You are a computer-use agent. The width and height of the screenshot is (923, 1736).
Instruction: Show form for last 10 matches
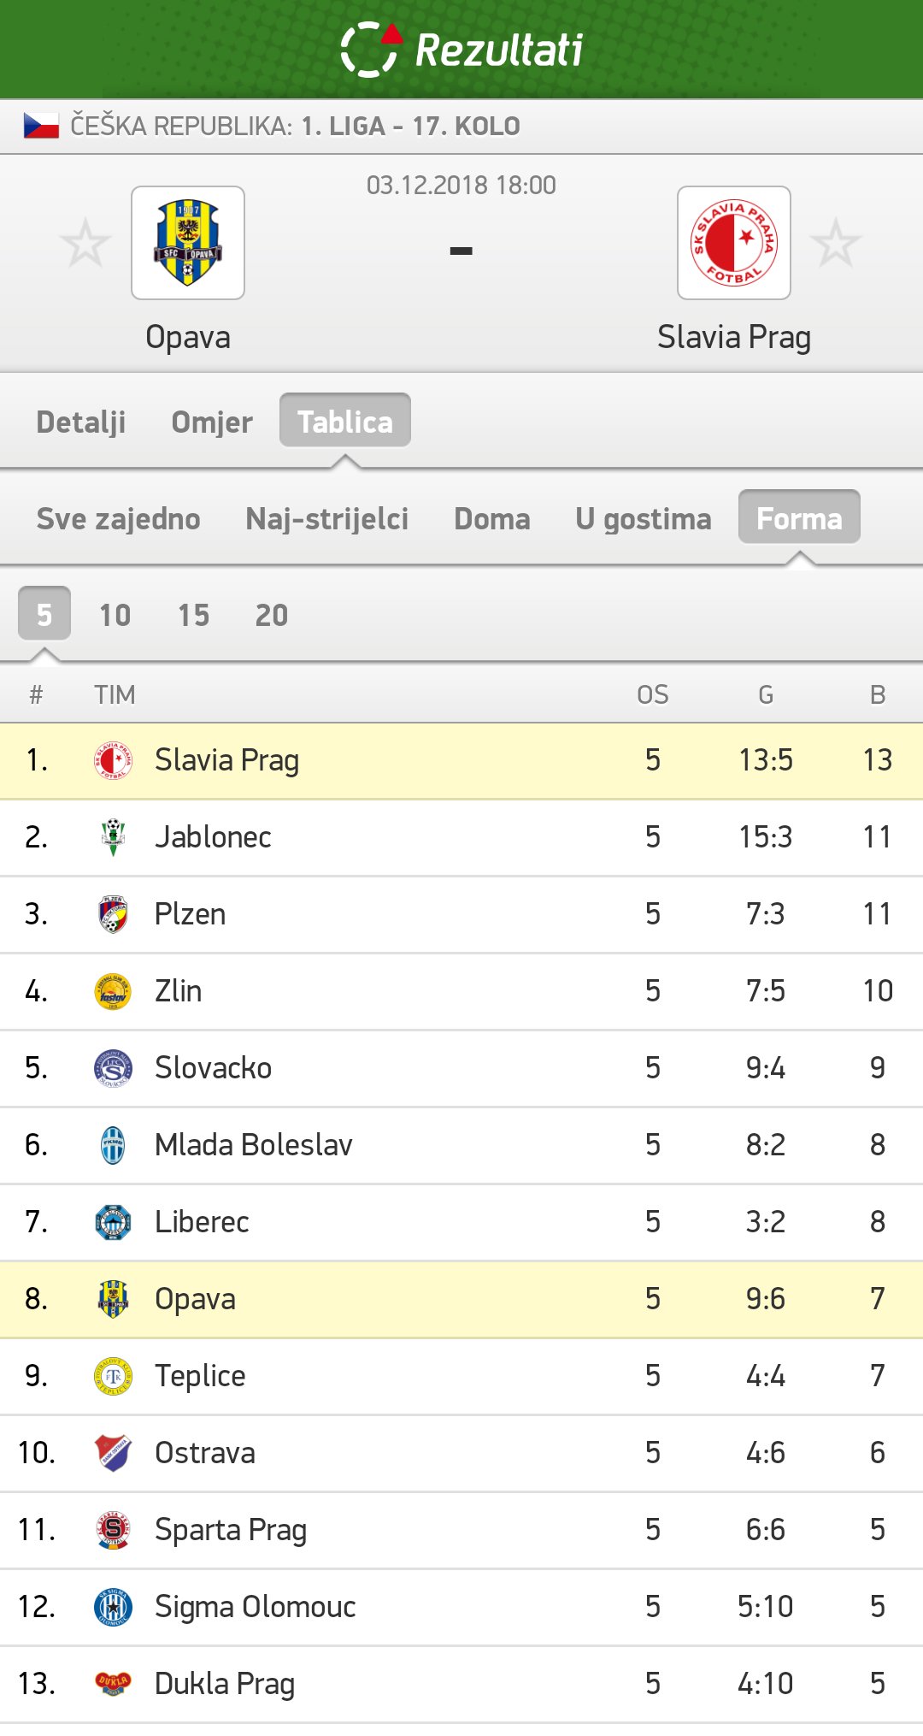[x=115, y=615]
